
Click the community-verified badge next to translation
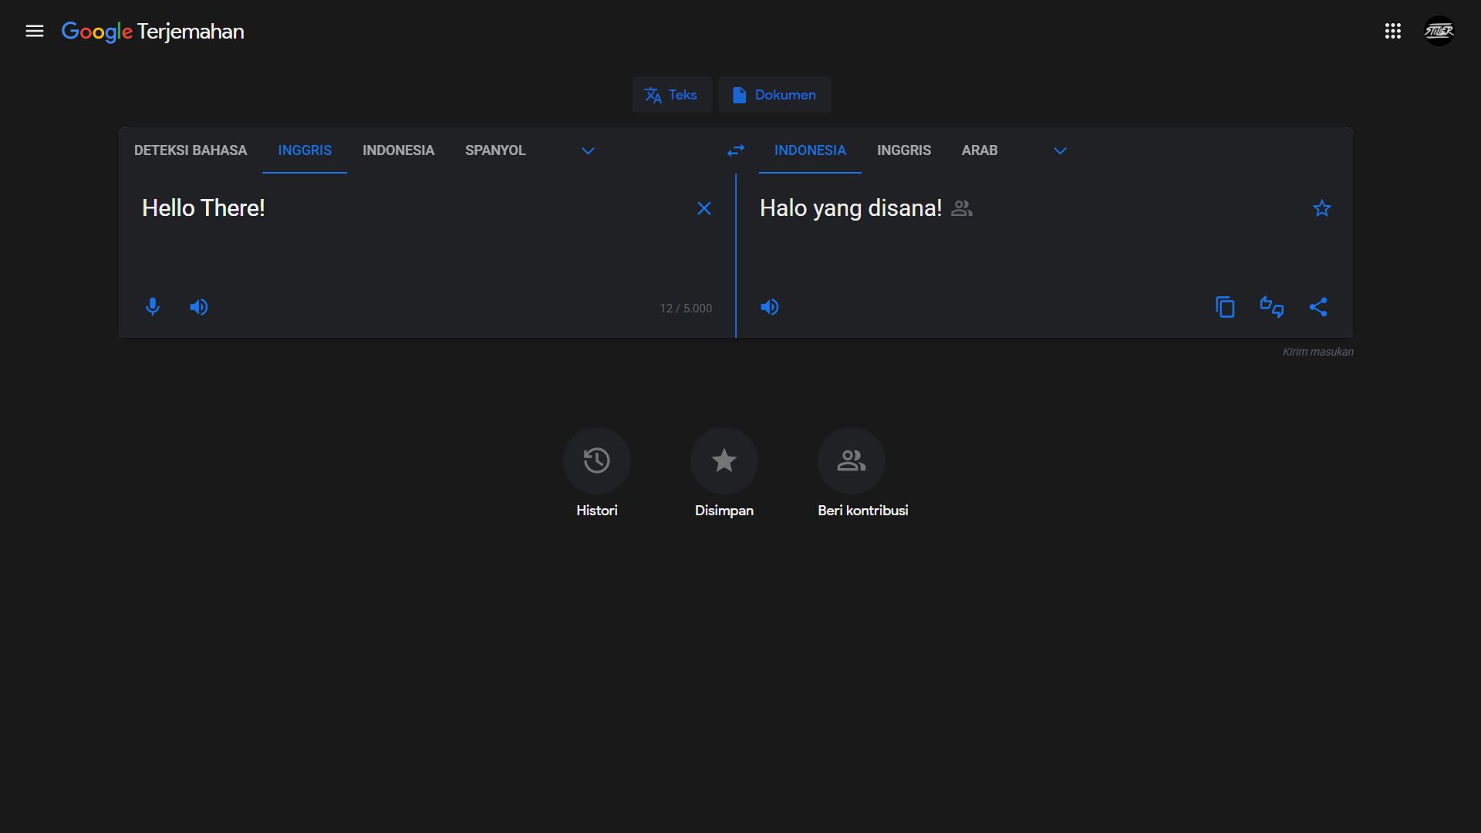[962, 208]
